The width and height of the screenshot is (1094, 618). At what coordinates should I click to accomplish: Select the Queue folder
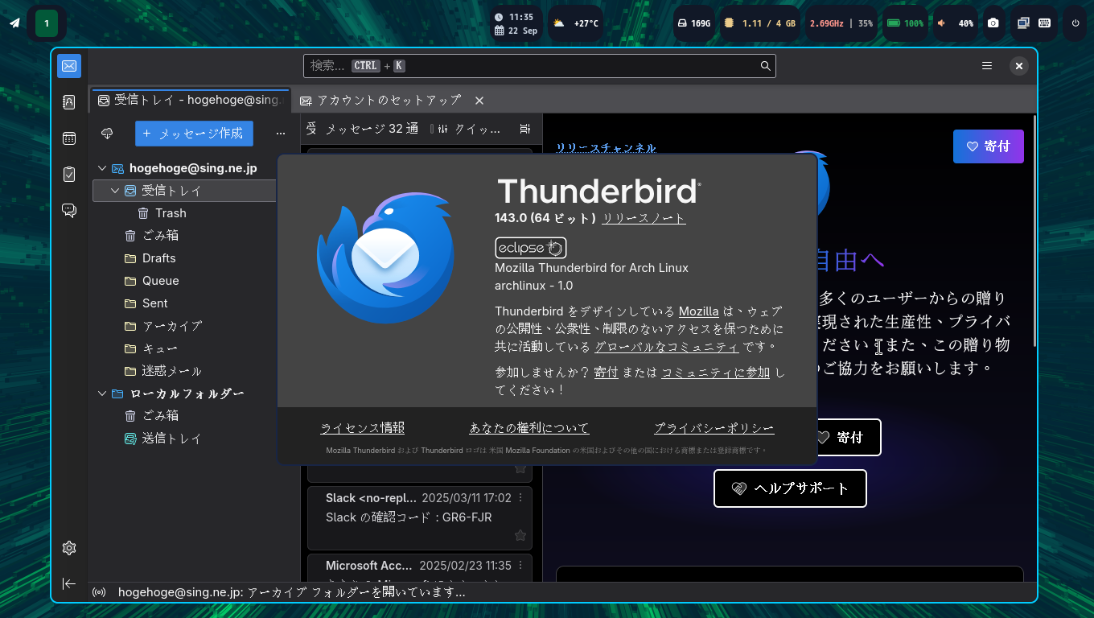[x=184, y=281]
